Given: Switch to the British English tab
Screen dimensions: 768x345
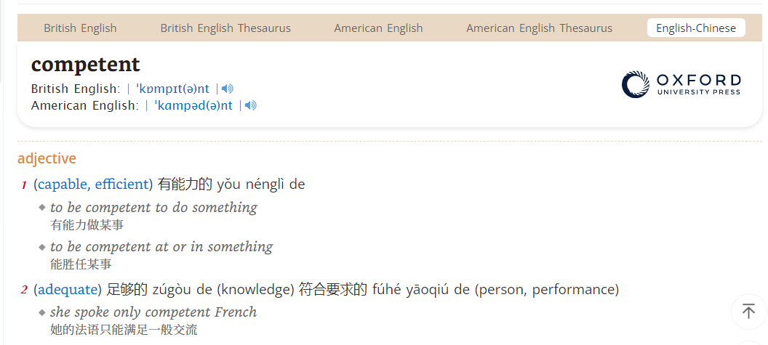Looking at the screenshot, I should point(80,28).
